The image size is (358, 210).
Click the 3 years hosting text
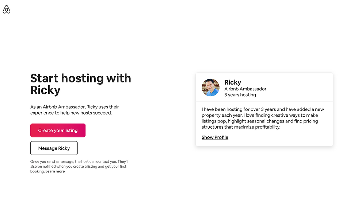pyautogui.click(x=240, y=95)
